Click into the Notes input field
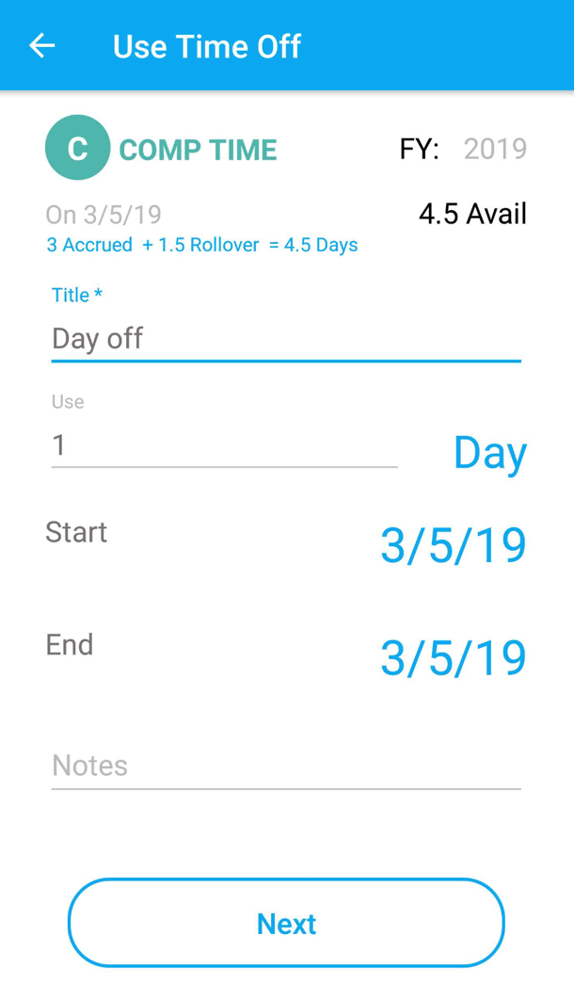Image resolution: width=574 pixels, height=984 pixels. point(286,766)
